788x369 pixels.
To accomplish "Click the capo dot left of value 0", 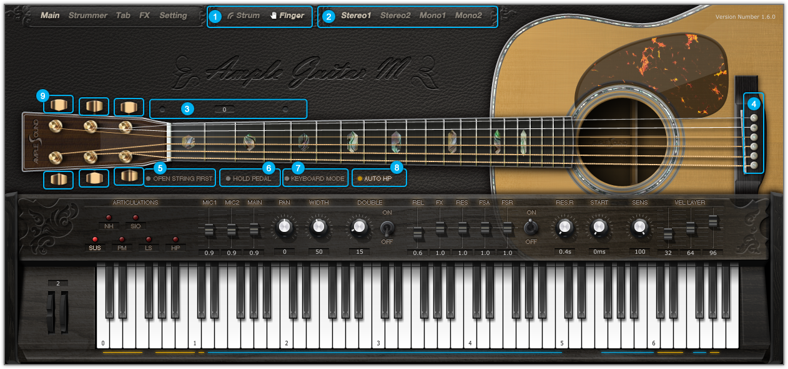I will tap(162, 110).
